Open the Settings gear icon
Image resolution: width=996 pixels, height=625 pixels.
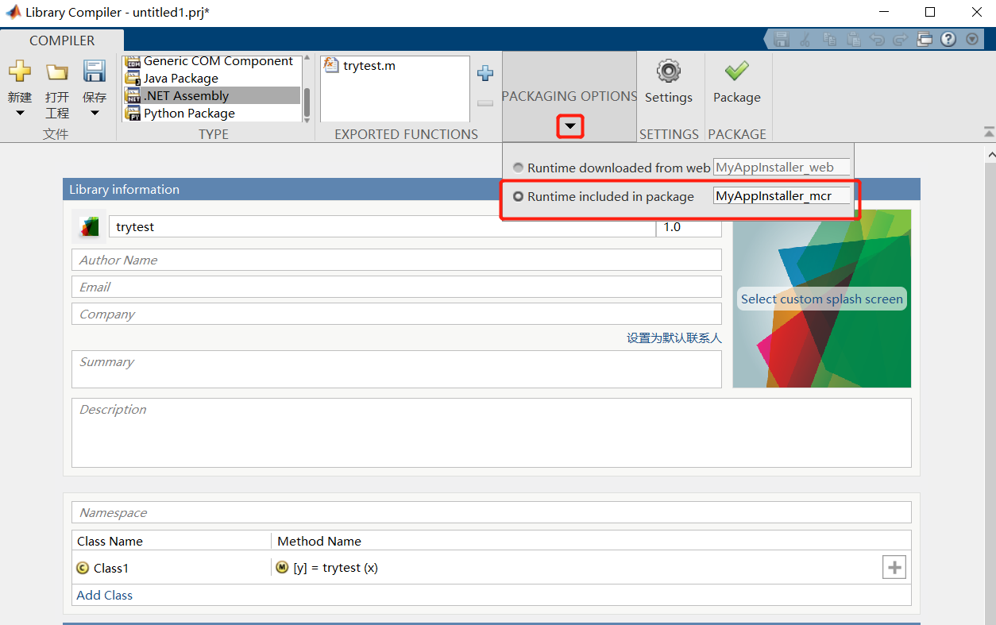point(668,71)
